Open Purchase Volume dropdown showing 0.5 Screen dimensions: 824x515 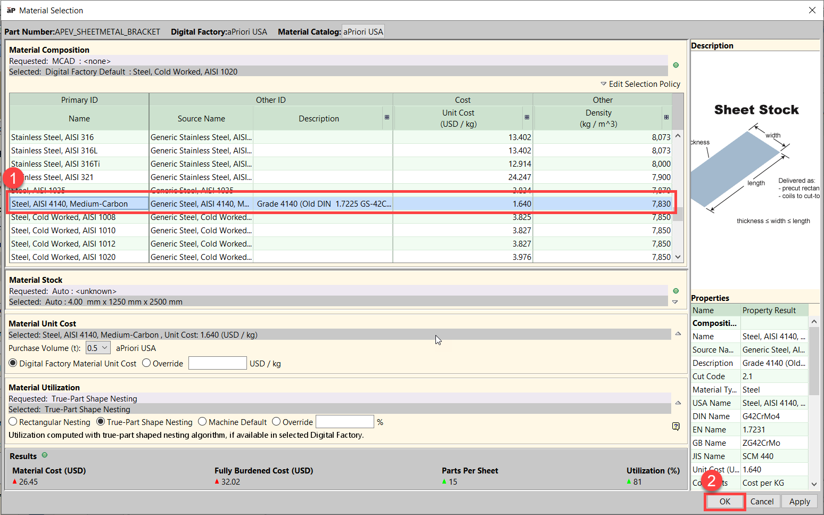coord(98,348)
